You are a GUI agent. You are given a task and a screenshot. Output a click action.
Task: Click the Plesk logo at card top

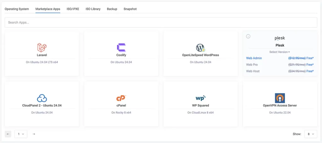pyautogui.click(x=280, y=38)
